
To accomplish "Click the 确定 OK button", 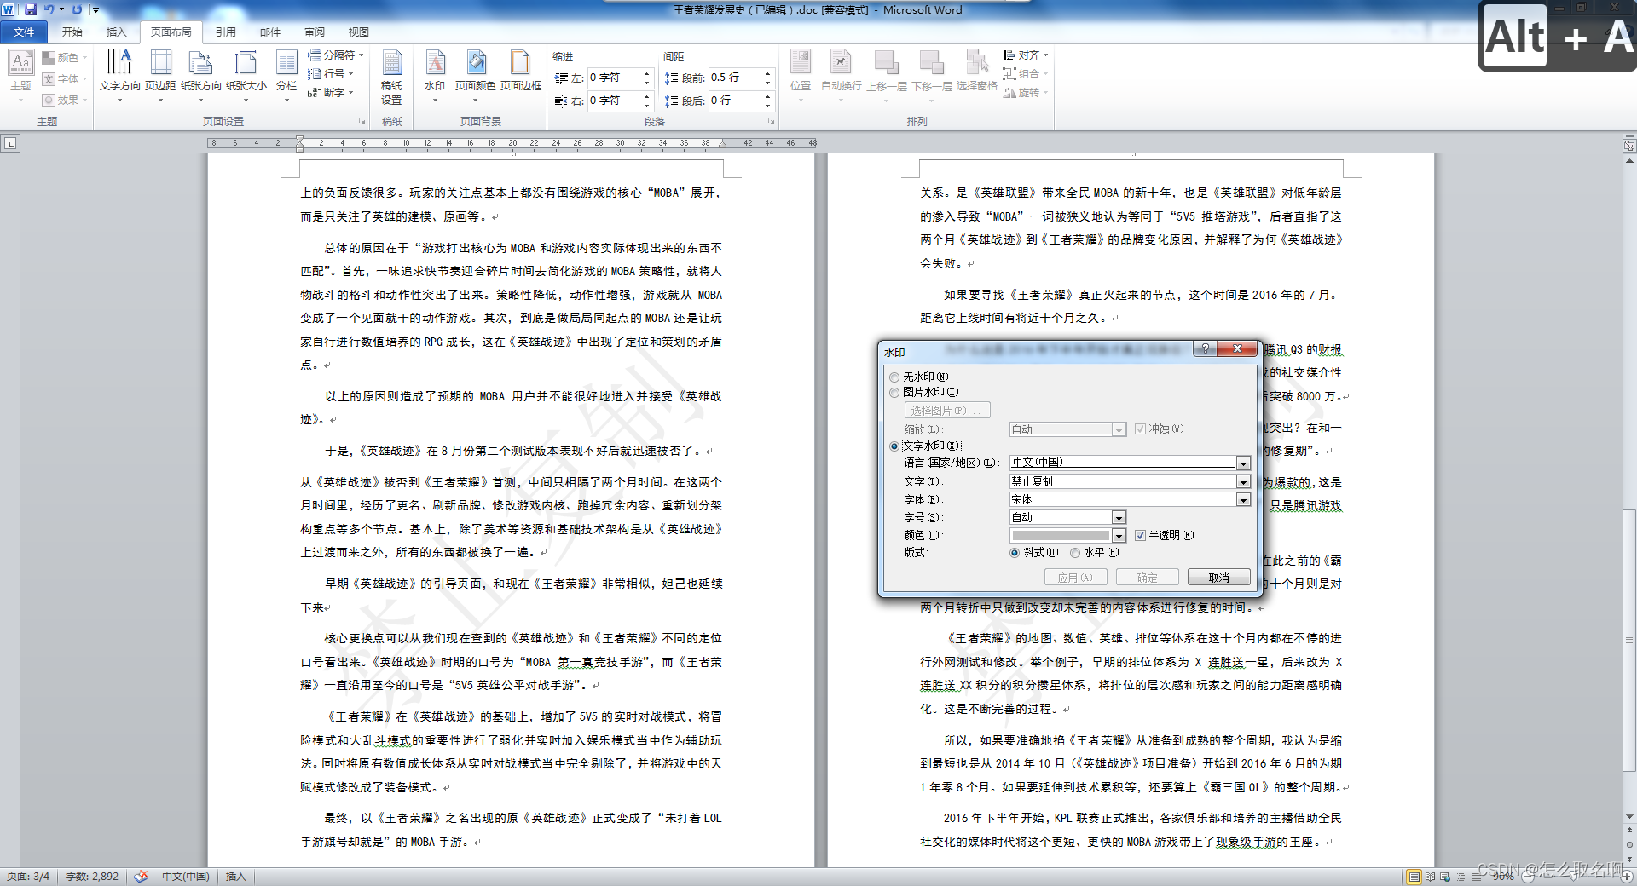I will pos(1147,578).
